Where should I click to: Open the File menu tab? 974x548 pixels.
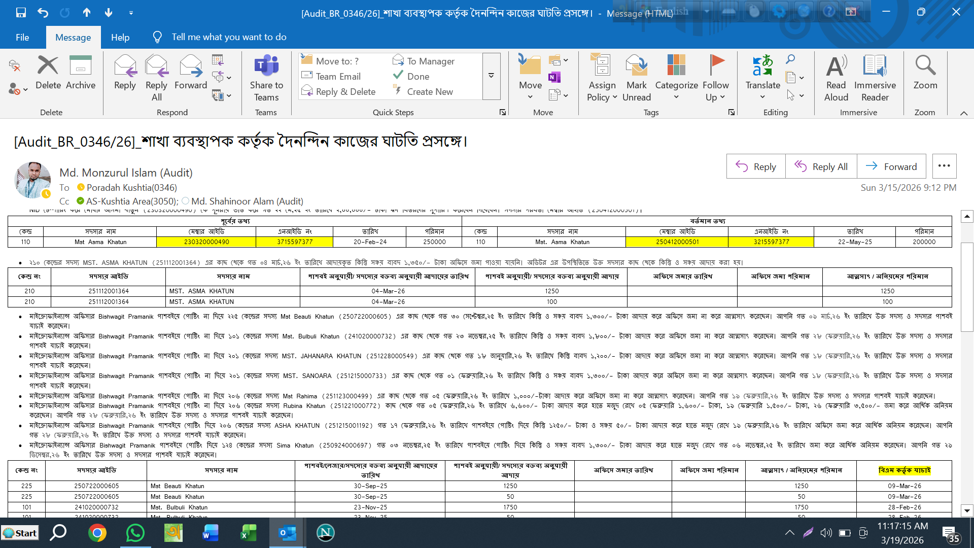click(22, 37)
